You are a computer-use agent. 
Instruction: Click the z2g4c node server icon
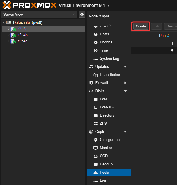[13, 41]
